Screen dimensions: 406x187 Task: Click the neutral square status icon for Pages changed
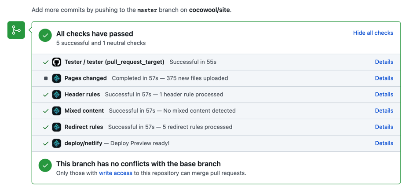point(46,78)
